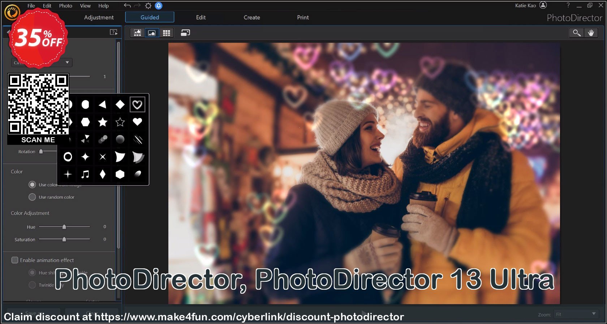
Task: Open the Help menu
Action: pos(103,6)
